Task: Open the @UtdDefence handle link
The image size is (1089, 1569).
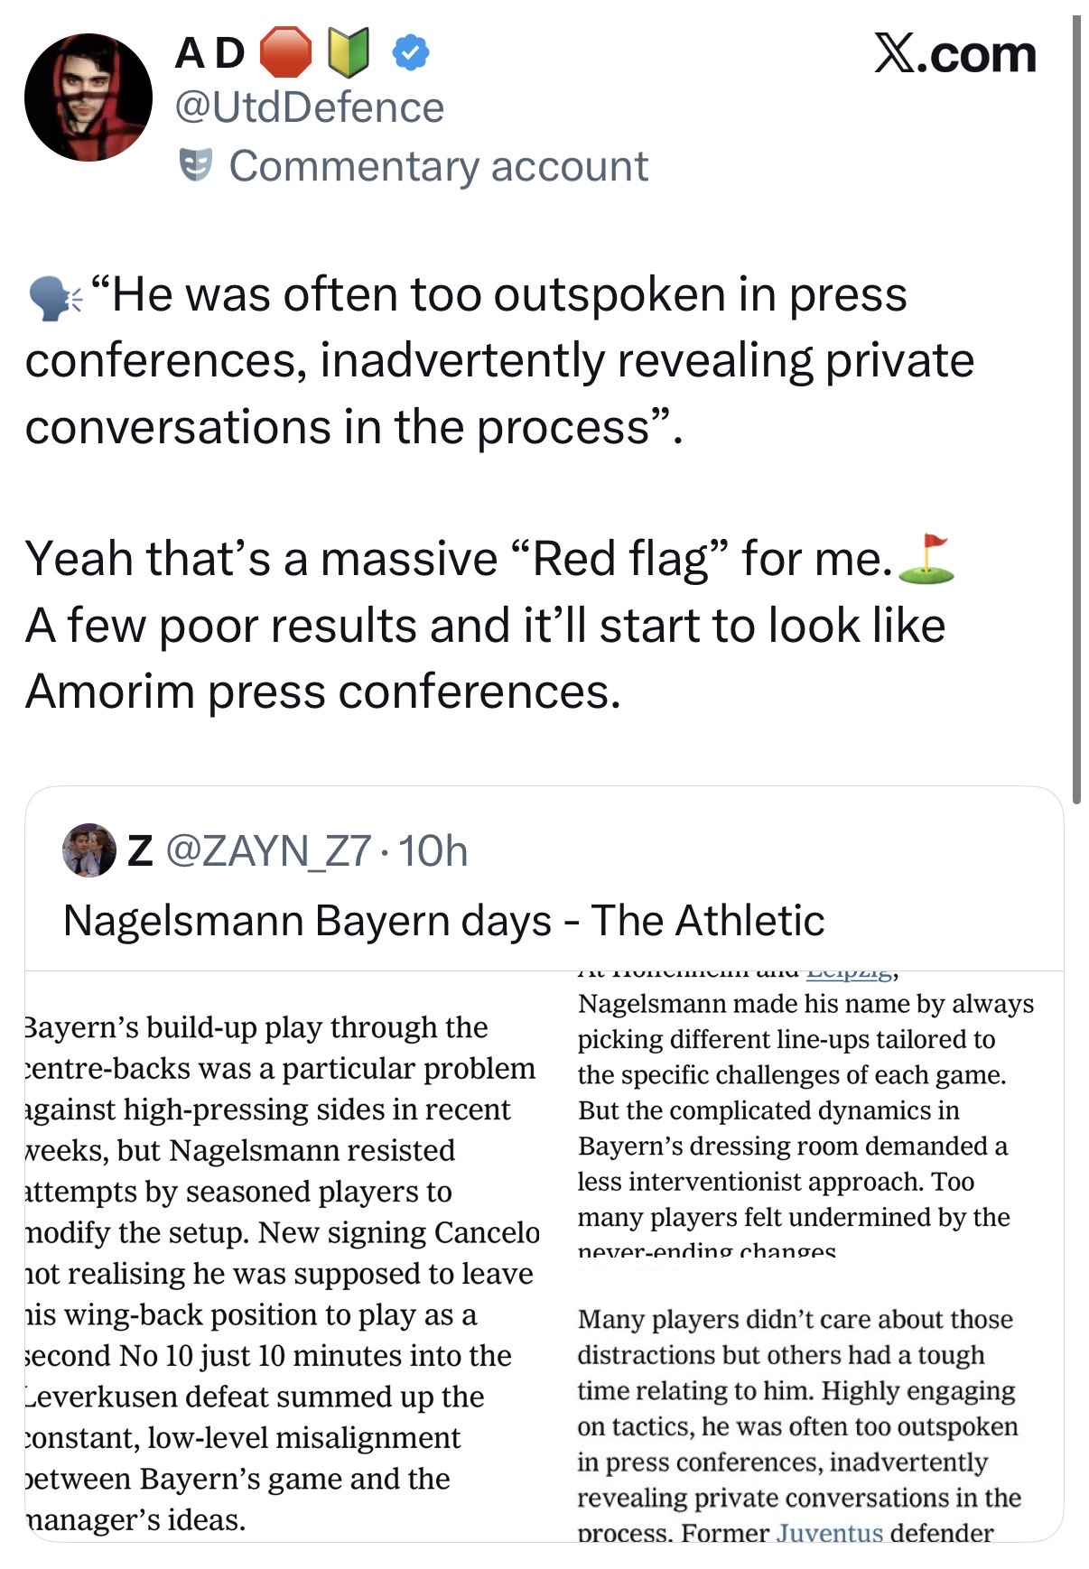Action: coord(309,107)
